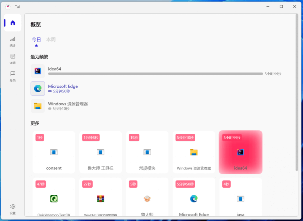Click 5分钟50秒 badge on Edge card

point(185,184)
